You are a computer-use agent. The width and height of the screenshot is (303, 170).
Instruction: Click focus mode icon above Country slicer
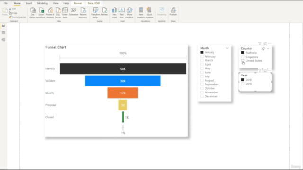(265, 44)
